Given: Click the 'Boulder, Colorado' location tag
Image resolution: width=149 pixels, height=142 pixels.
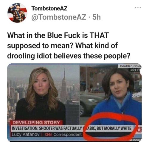Looking at the screenshot, I should 131,66.
